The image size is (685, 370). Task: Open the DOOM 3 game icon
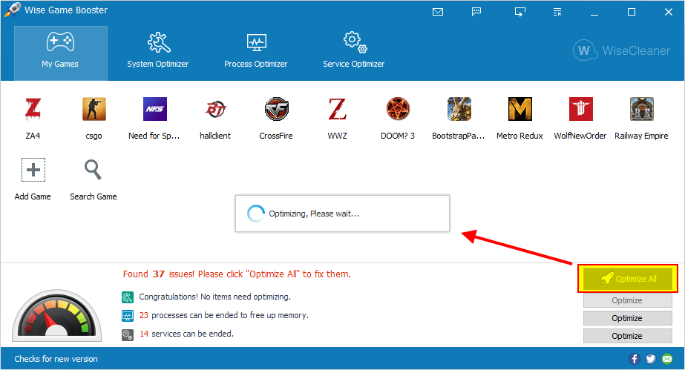[398, 109]
